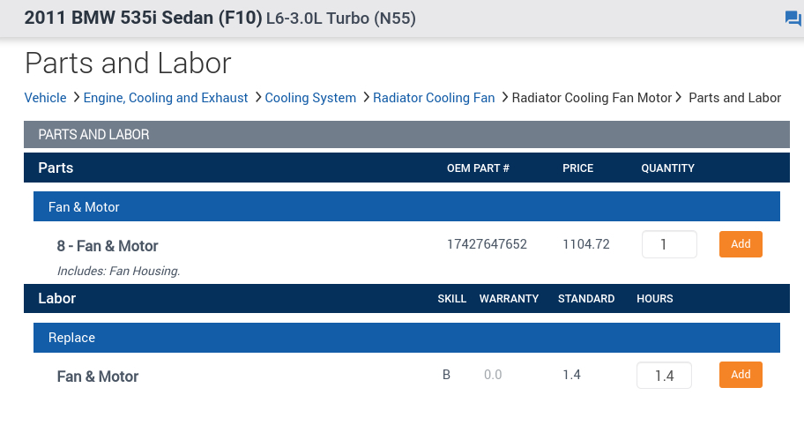Open the chat comments icon
The image size is (804, 425).
793,19
